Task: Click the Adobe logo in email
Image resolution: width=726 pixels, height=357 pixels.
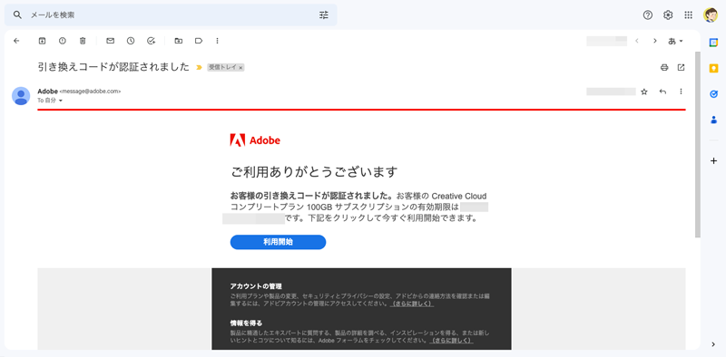Action: pyautogui.click(x=255, y=140)
